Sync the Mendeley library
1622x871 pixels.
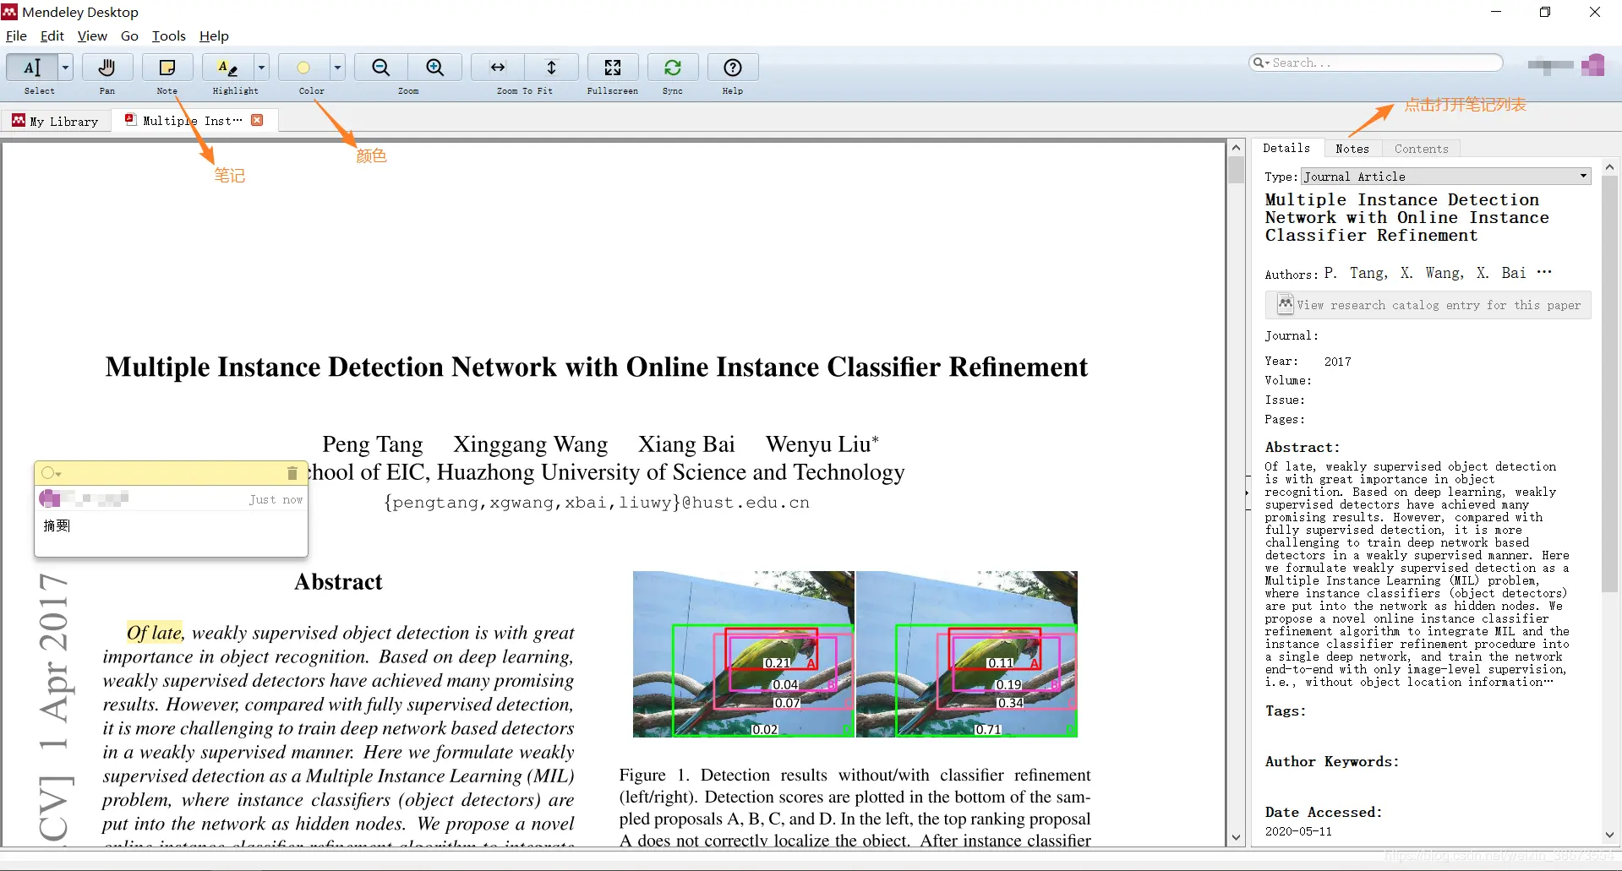click(x=673, y=68)
